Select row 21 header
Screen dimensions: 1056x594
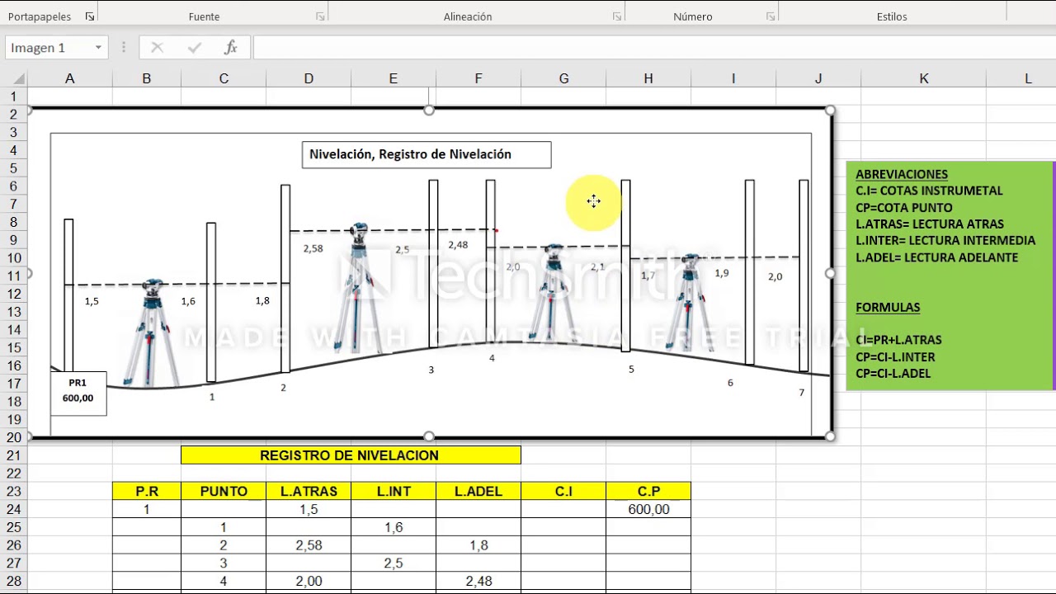[14, 455]
